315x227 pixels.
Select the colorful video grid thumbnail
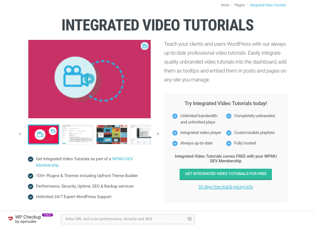click(x=112, y=135)
